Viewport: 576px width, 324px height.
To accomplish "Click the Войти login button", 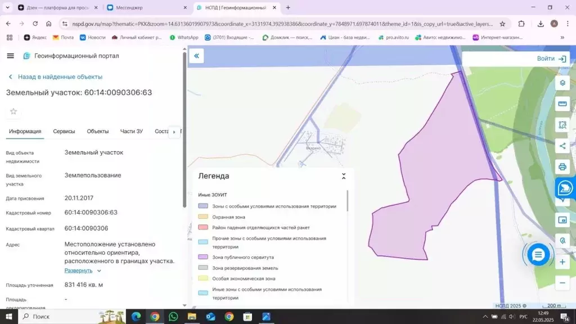I will coord(552,58).
